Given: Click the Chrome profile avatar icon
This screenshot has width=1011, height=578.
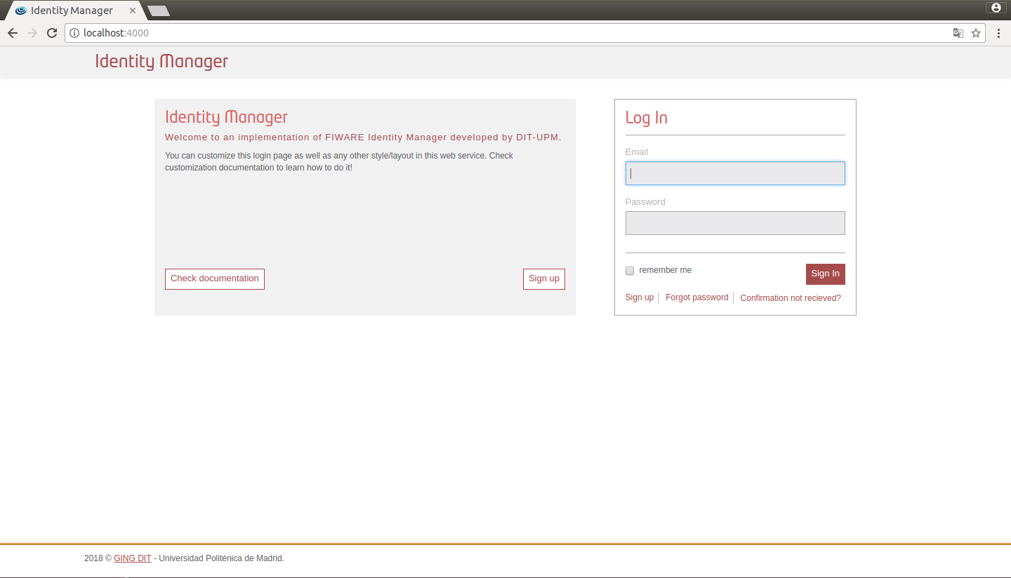Looking at the screenshot, I should pos(996,8).
